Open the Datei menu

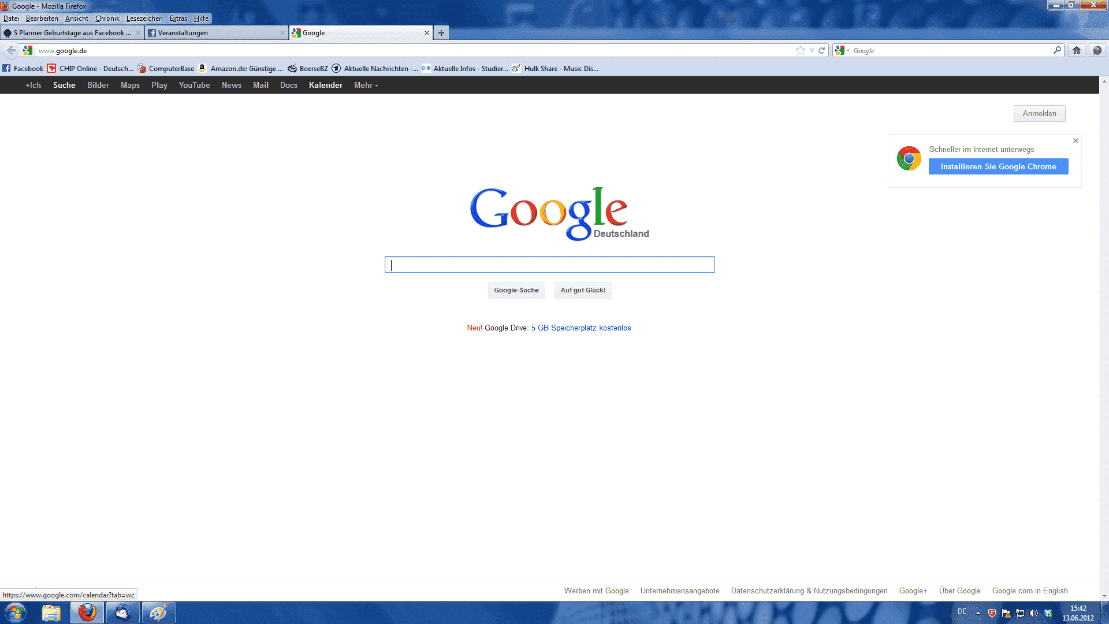pos(11,18)
